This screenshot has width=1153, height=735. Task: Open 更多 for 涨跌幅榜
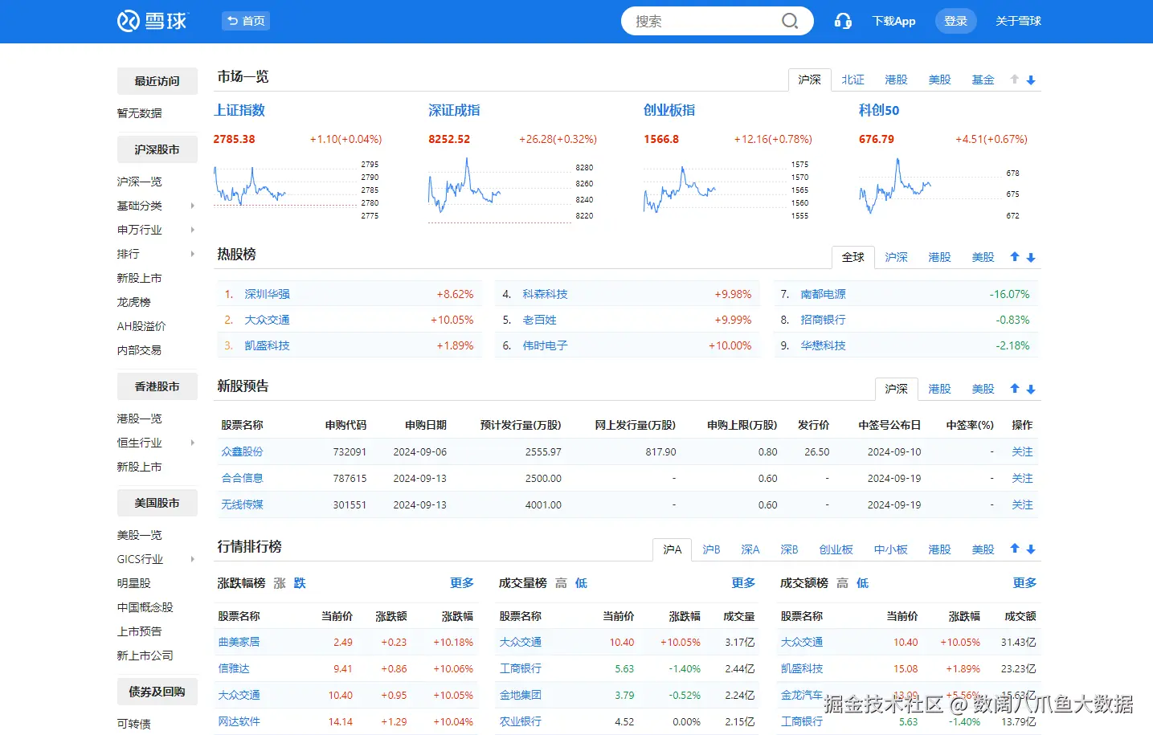(x=462, y=583)
